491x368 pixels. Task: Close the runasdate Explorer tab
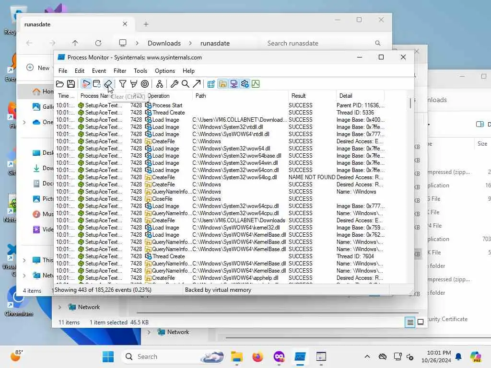click(x=125, y=24)
